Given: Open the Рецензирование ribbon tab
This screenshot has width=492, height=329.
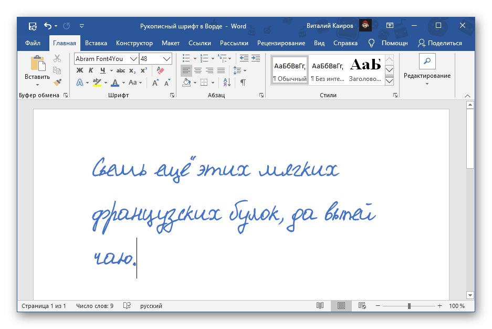Looking at the screenshot, I should 280,43.
